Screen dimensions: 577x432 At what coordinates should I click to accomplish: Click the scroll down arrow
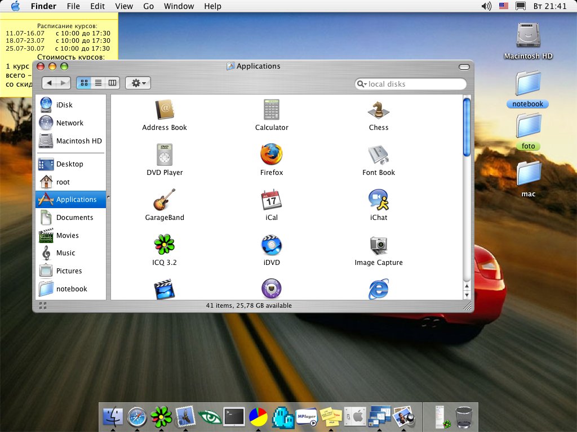[x=467, y=295]
